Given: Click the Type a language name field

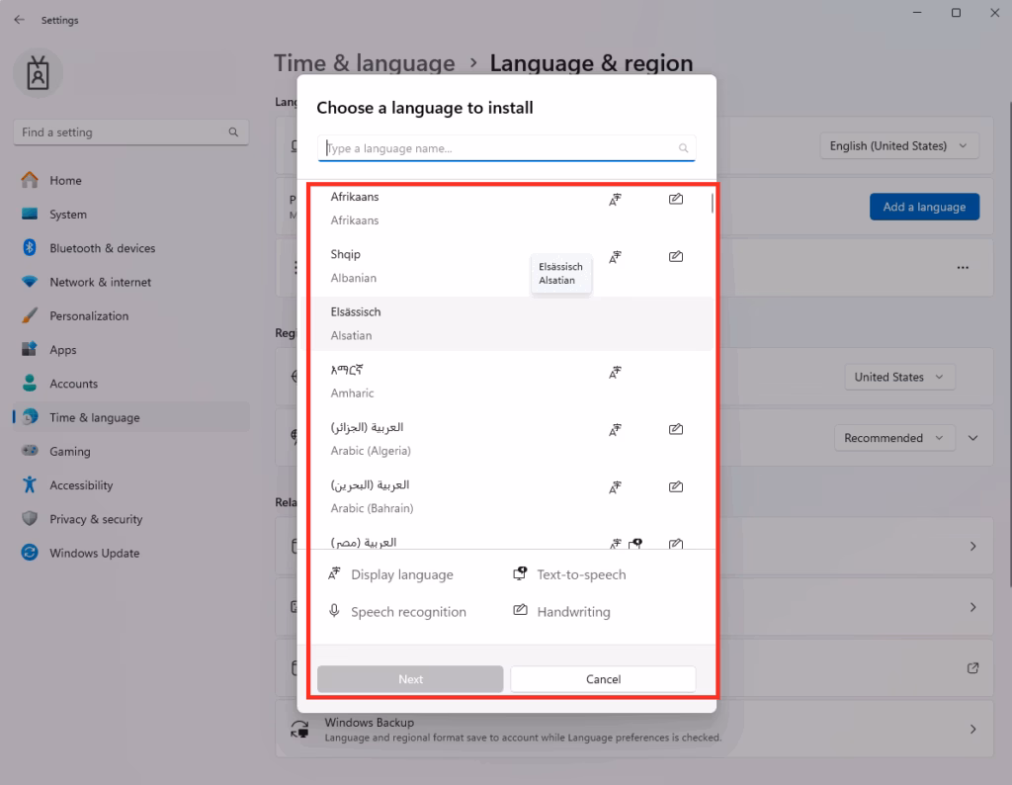Looking at the screenshot, I should click(506, 148).
